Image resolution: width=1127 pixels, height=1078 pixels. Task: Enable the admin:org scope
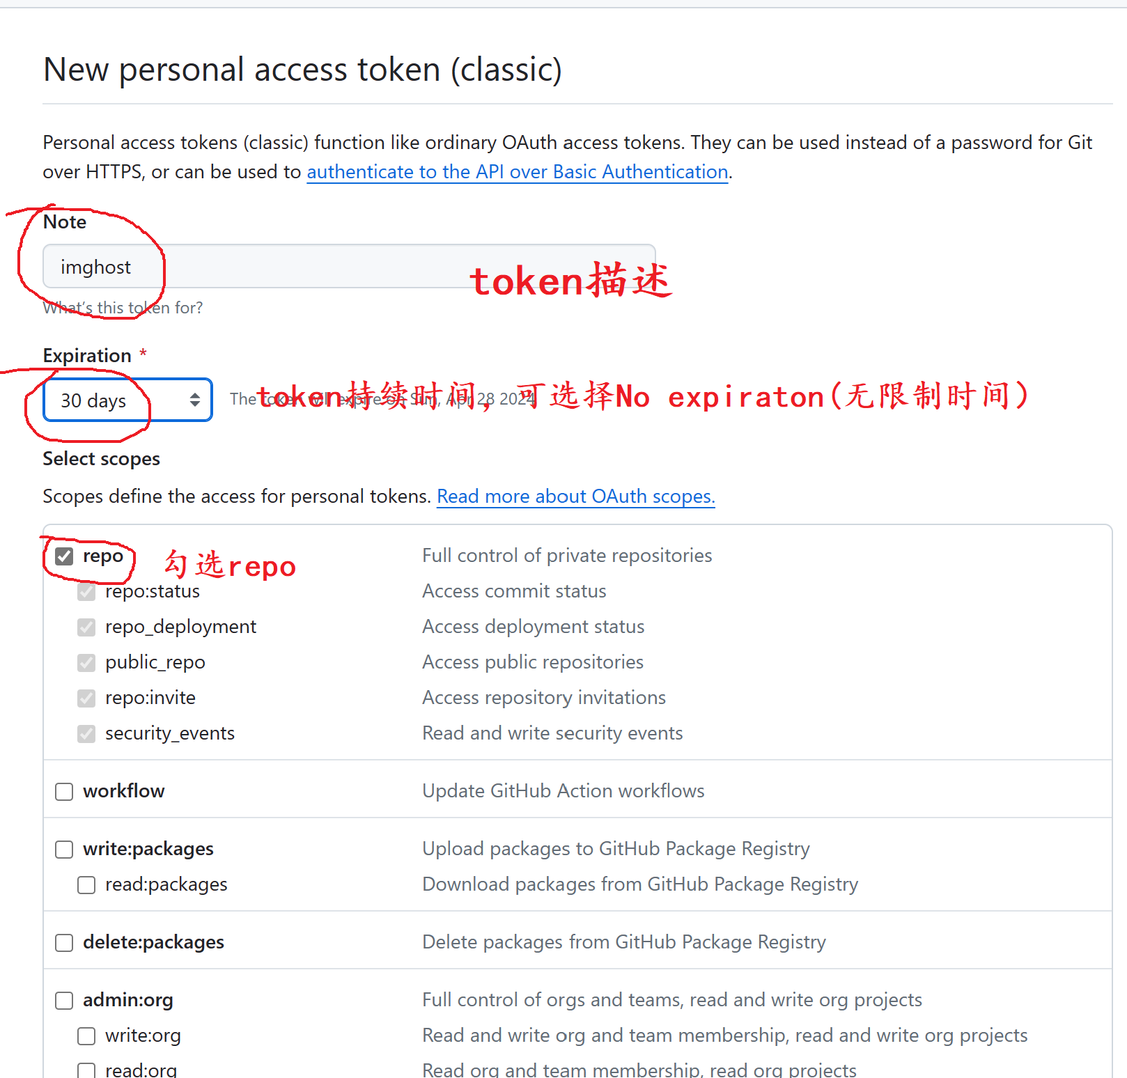(x=63, y=1000)
